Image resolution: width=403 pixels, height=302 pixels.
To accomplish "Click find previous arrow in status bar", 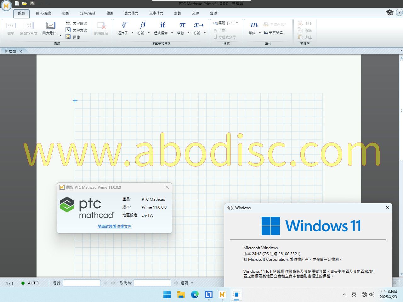I will click(105, 283).
